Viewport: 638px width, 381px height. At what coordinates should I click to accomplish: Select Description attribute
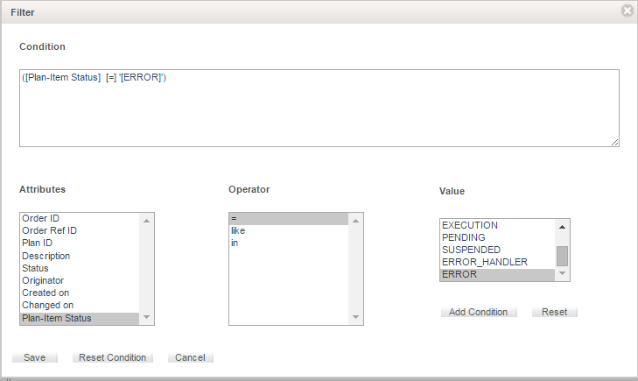(x=46, y=256)
